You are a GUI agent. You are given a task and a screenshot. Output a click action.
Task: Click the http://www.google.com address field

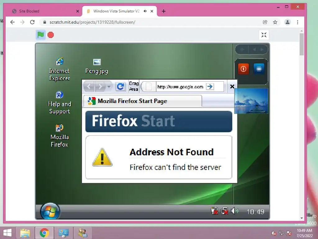(180, 87)
